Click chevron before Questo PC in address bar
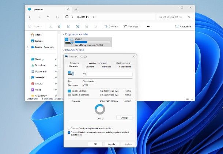The image size is (223, 154). [73, 17]
